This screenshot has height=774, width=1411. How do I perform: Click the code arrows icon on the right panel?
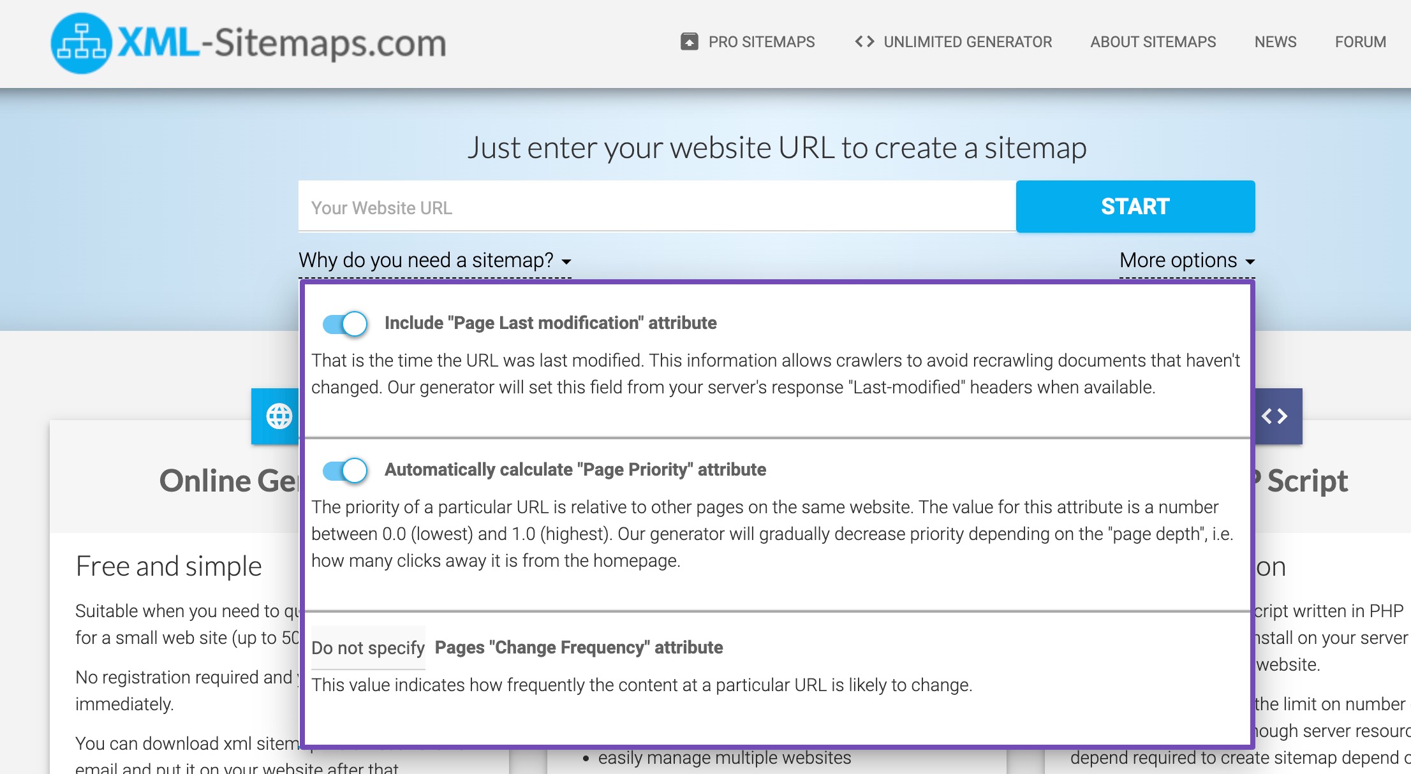point(1276,416)
